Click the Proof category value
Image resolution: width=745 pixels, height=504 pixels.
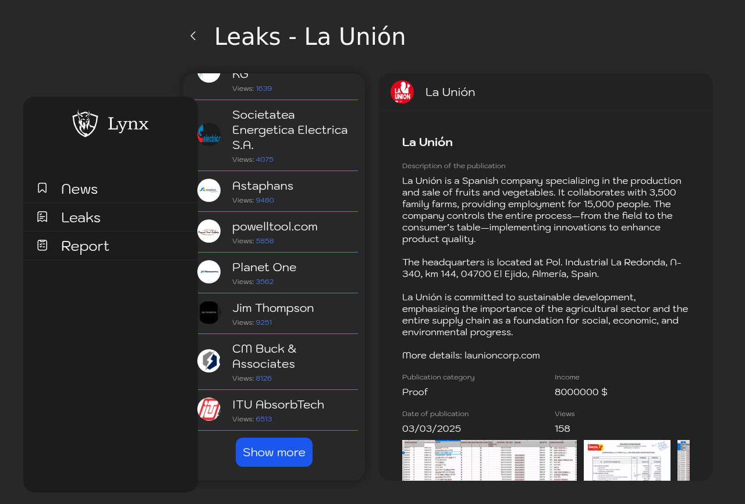click(415, 392)
